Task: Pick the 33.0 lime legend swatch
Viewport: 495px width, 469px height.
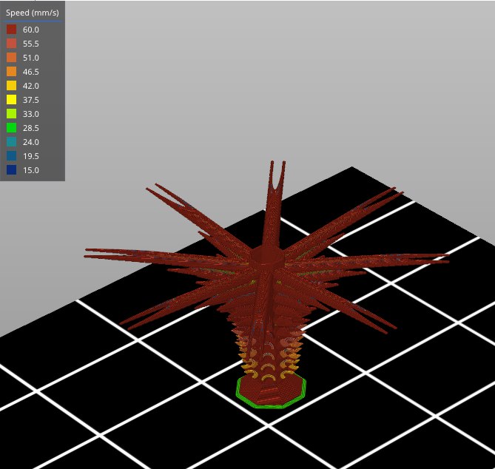Action: (x=11, y=114)
